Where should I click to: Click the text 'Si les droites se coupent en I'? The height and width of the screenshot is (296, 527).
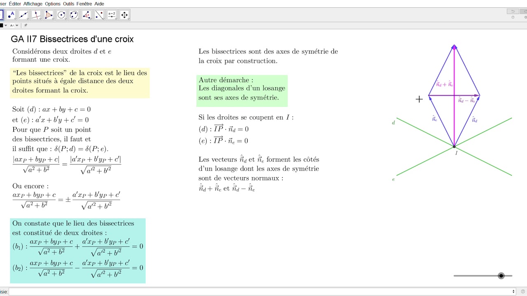(x=246, y=117)
